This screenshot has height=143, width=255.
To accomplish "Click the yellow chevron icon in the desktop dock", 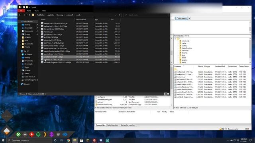I will point(45,134).
